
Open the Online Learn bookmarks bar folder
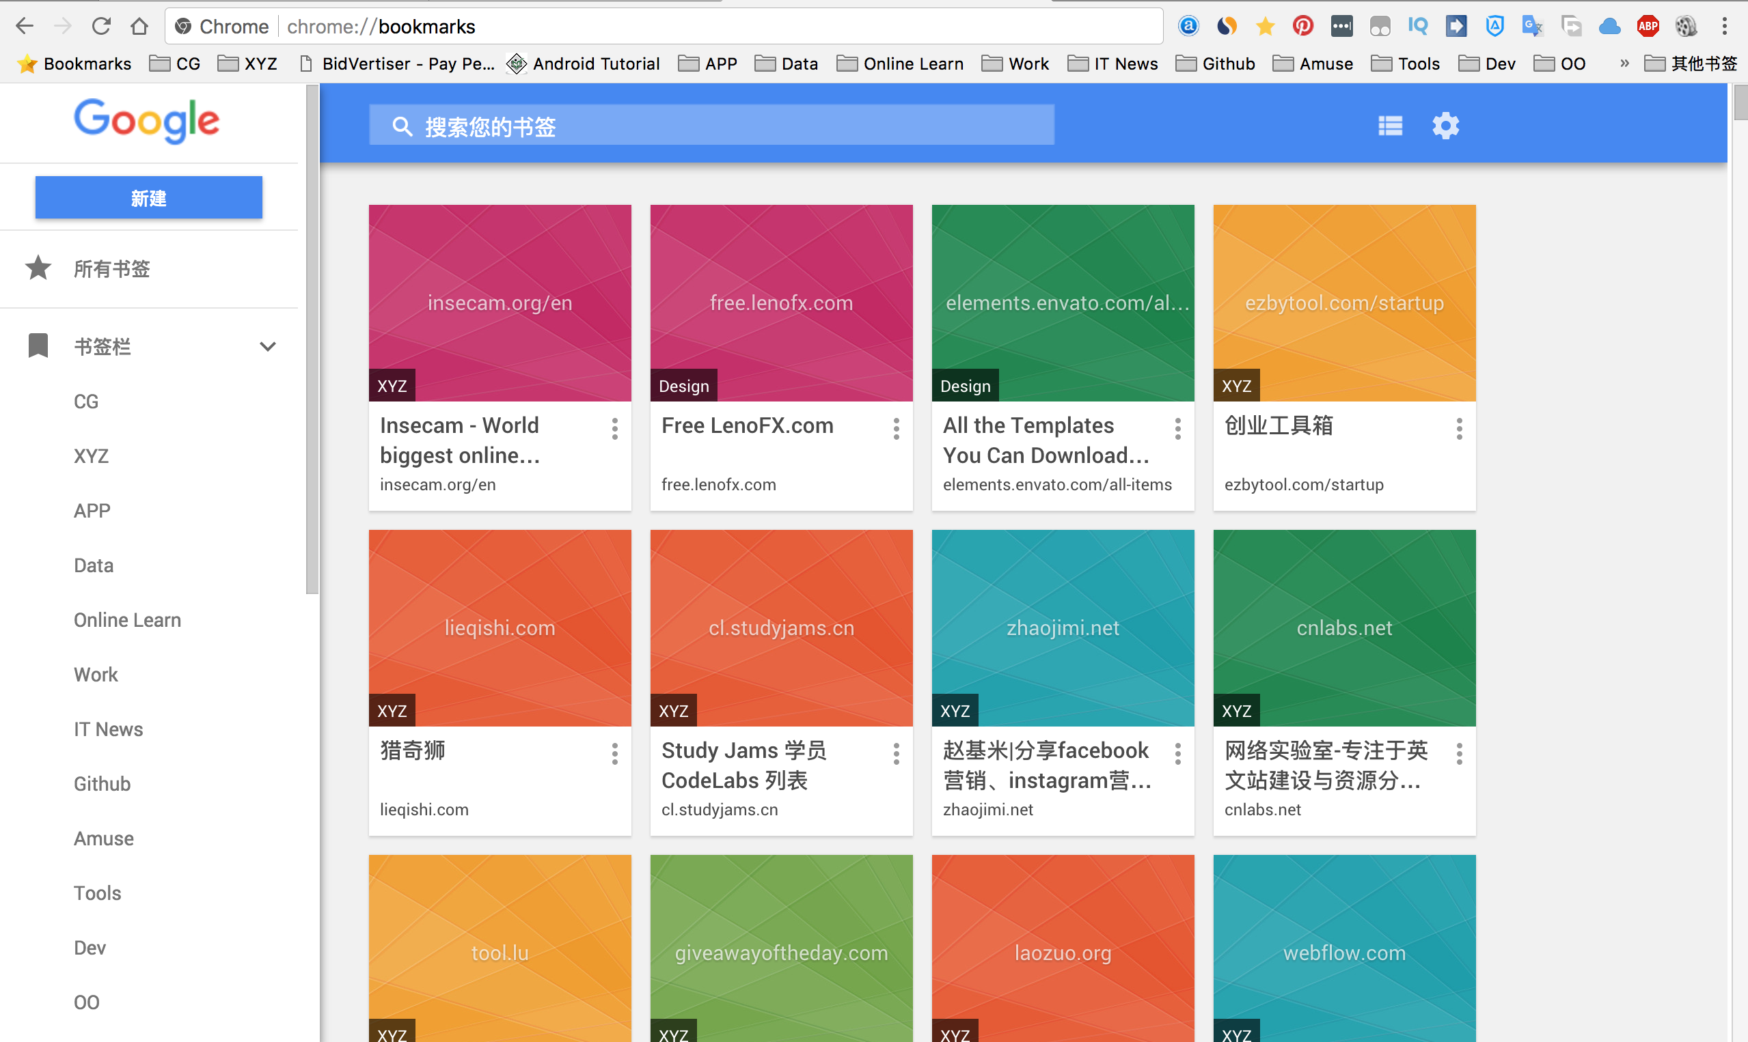coord(900,64)
